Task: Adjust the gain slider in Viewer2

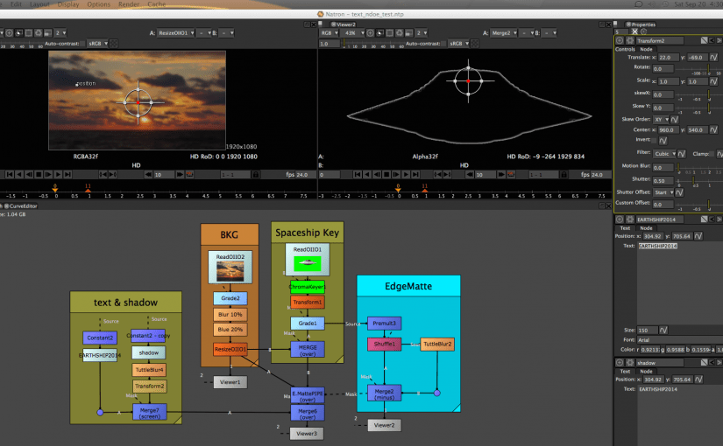Action: (x=373, y=44)
